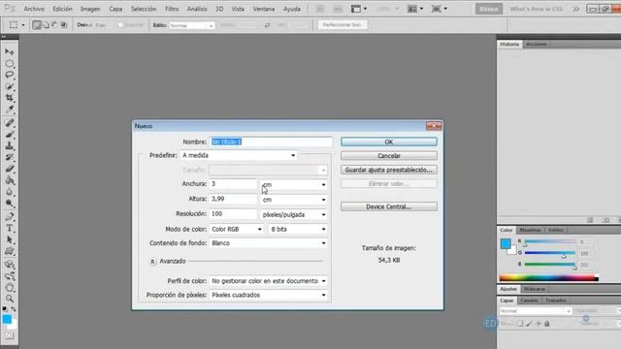This screenshot has height=349, width=621.
Task: Switch to the Acciones tab
Action: pyautogui.click(x=537, y=44)
